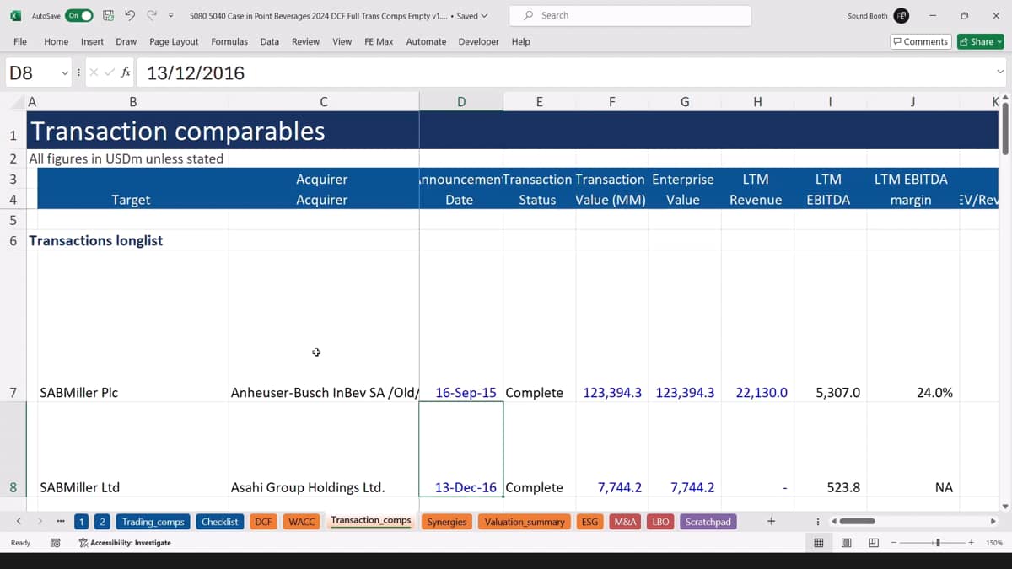The image size is (1012, 569).
Task: Expand the Name Box dropdown arrow
Action: click(x=64, y=73)
